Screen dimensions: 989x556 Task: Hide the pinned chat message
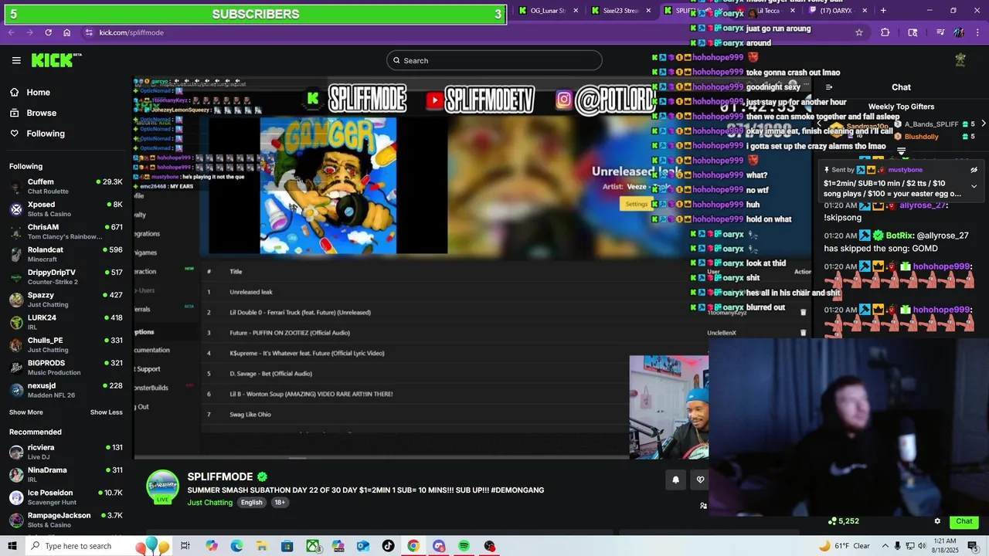pyautogui.click(x=974, y=170)
